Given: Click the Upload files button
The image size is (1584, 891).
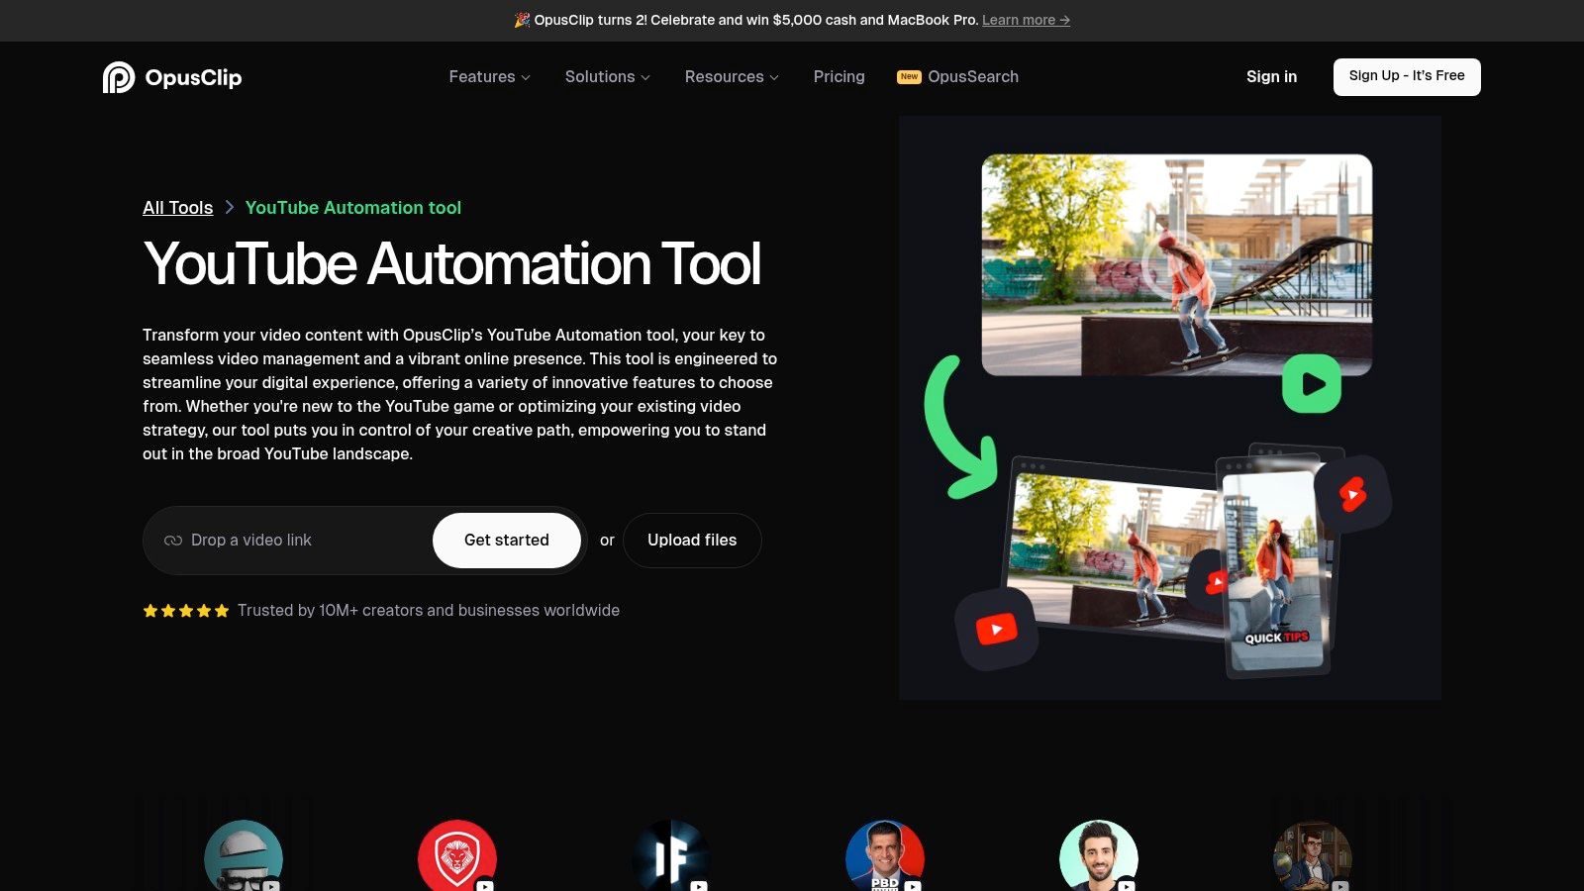Looking at the screenshot, I should tap(692, 541).
